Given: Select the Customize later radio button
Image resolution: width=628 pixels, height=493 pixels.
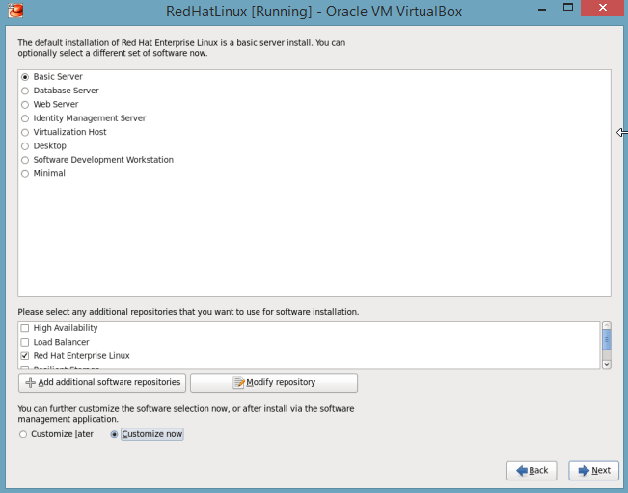Looking at the screenshot, I should click(x=23, y=434).
